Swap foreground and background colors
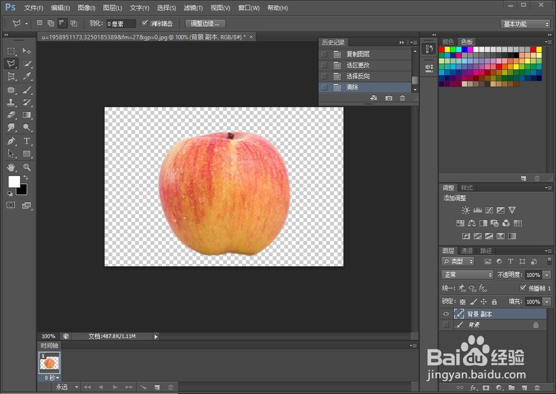The height and width of the screenshot is (394, 556). point(26,177)
